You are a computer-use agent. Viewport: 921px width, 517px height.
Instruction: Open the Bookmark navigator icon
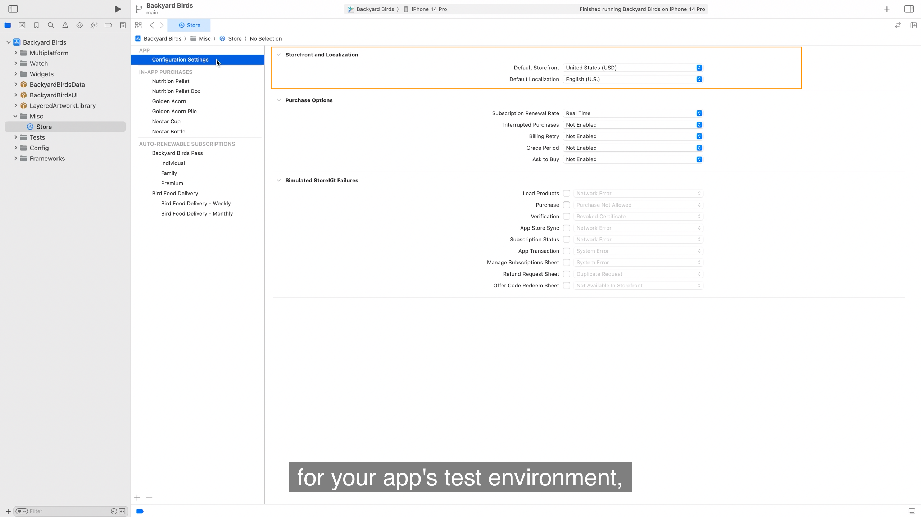(36, 25)
